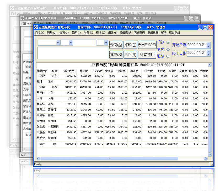This screenshot has height=191, width=220.
Task: Increase 开始日期 with its up spinner
Action: (x=208, y=44)
